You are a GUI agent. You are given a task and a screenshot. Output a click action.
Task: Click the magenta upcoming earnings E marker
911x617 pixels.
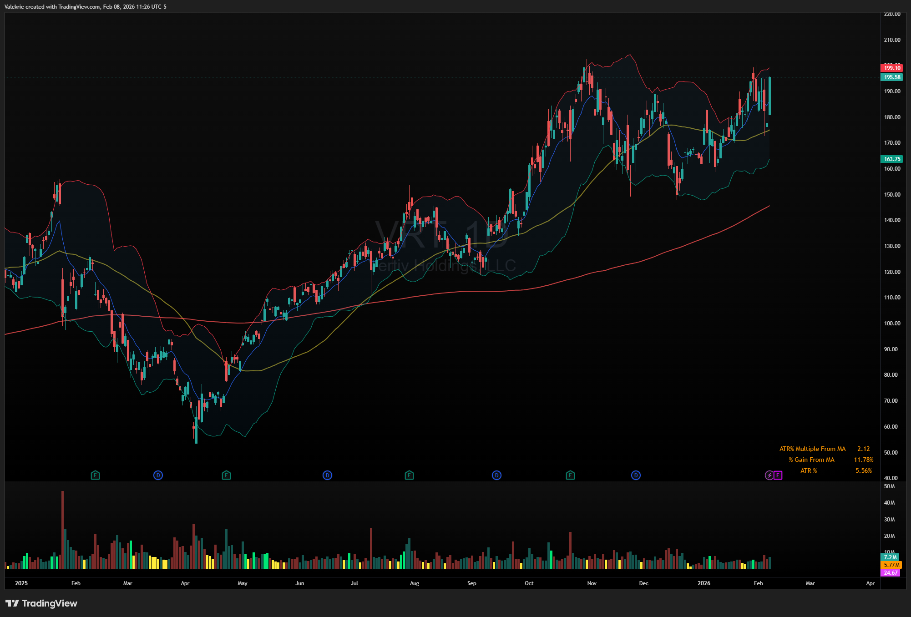point(778,475)
